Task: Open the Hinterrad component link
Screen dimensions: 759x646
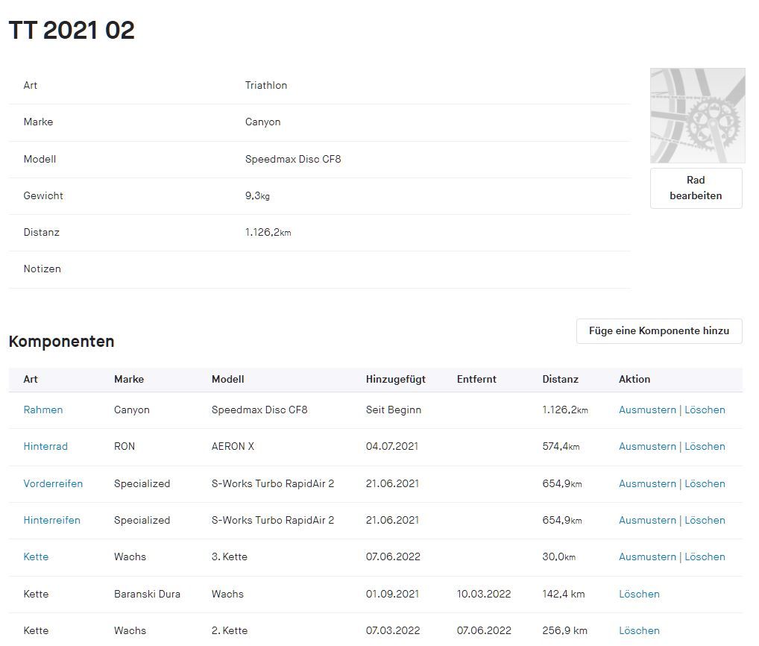Action: (x=45, y=446)
